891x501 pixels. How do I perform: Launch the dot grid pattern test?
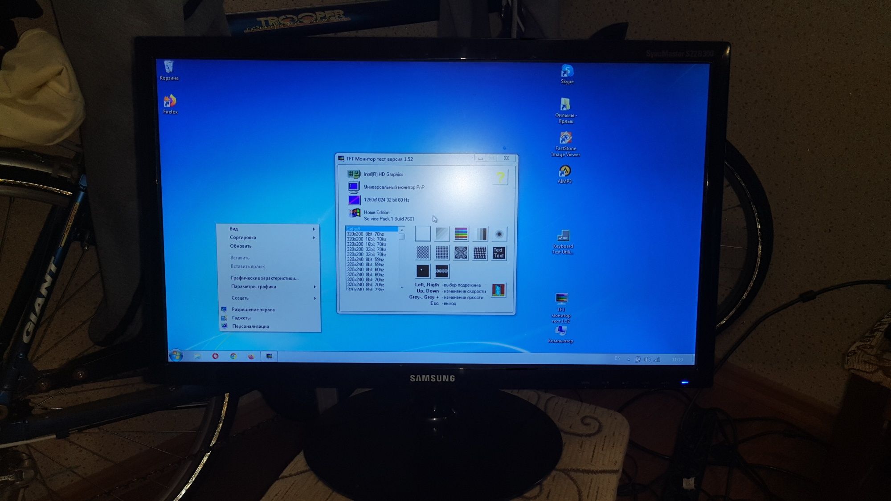coord(442,253)
